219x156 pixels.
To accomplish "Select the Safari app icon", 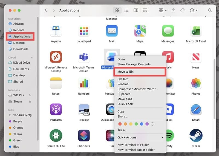I will click(x=196, y=109).
